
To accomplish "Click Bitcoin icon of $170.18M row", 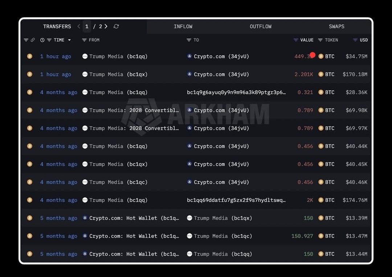I will 29,74.
